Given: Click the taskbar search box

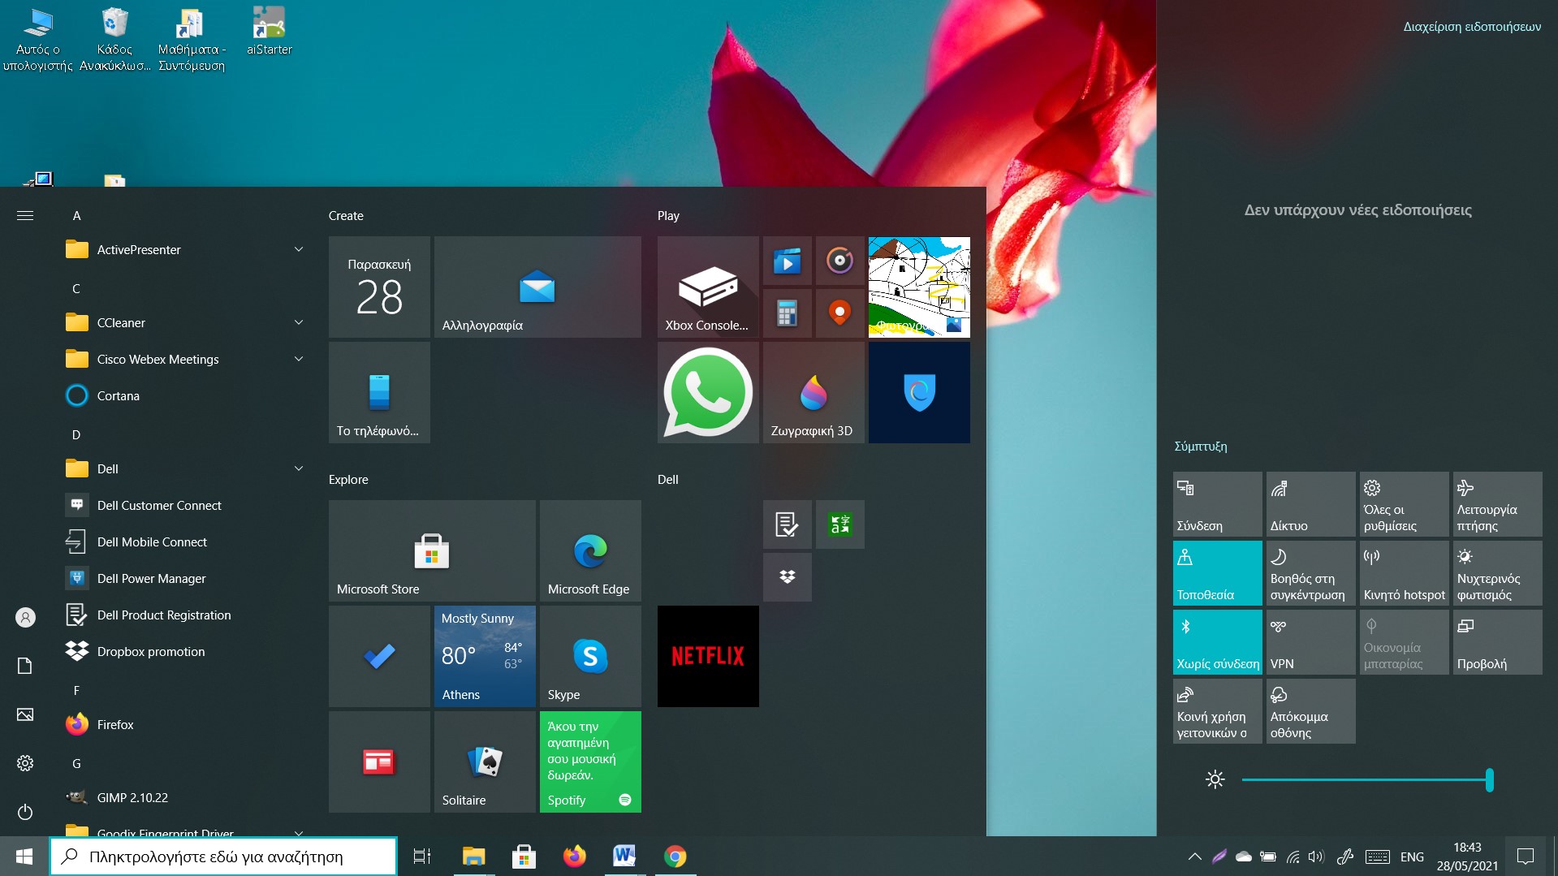Looking at the screenshot, I should pos(224,857).
